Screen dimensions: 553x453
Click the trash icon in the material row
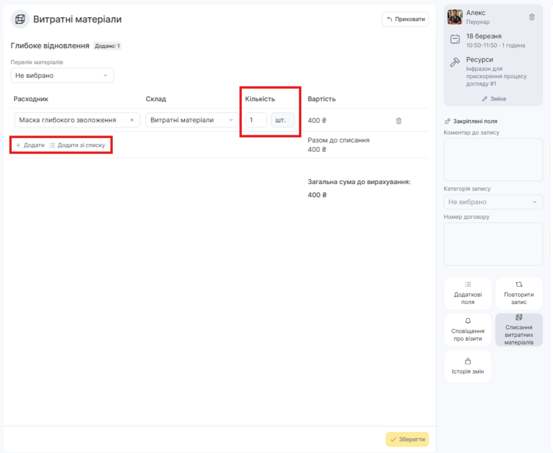(399, 121)
